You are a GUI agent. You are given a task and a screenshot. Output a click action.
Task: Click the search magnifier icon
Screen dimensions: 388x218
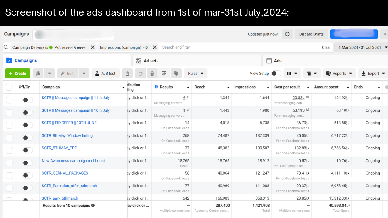6,47
